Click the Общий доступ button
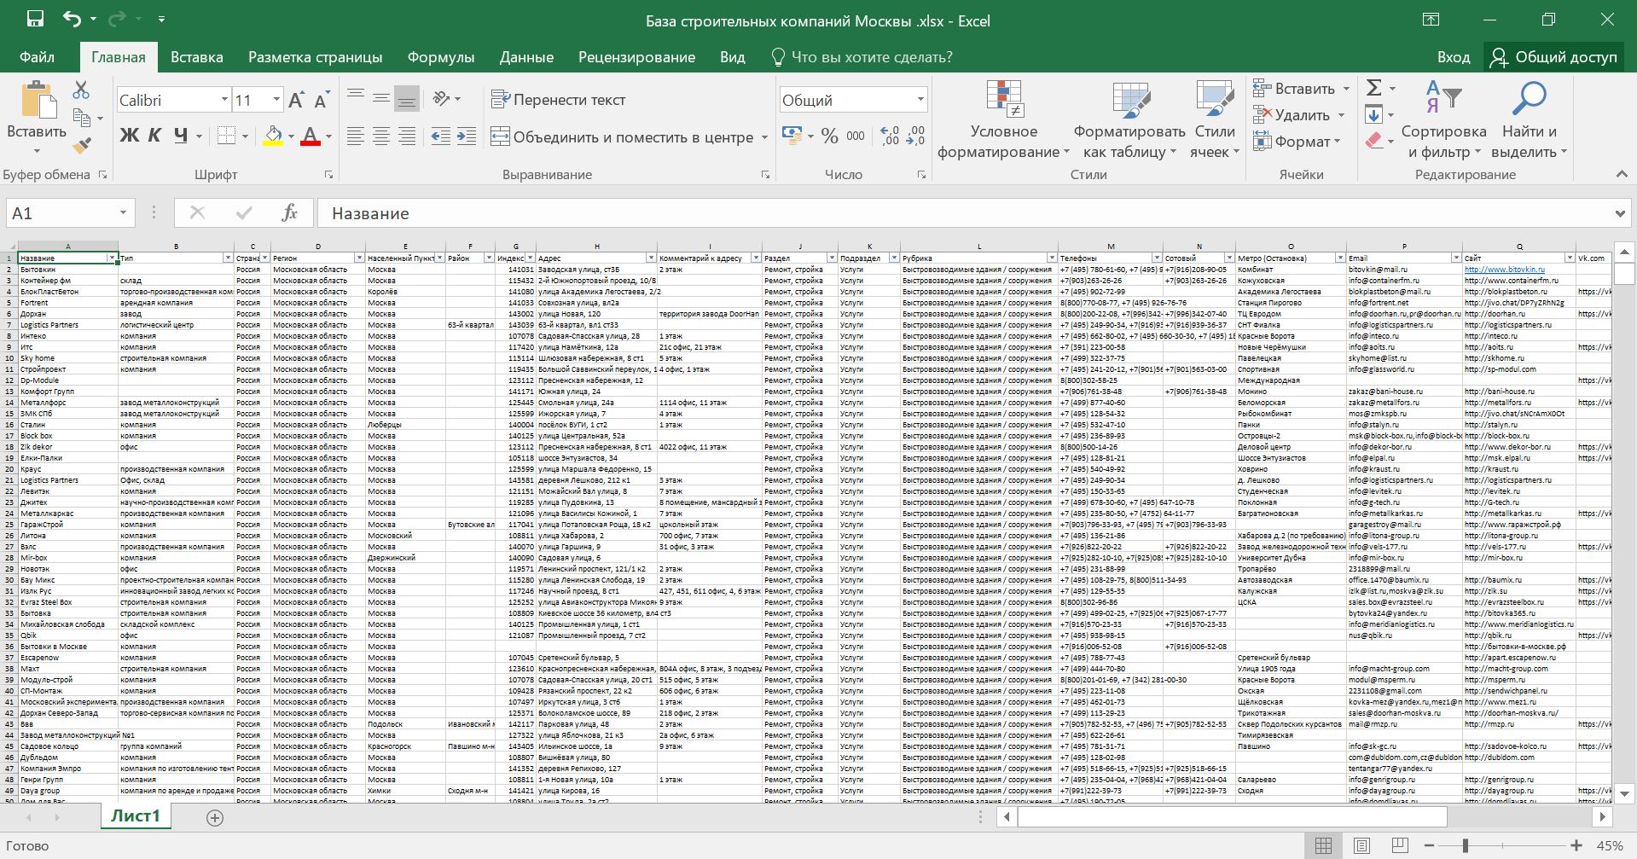The image size is (1637, 859). (x=1553, y=57)
